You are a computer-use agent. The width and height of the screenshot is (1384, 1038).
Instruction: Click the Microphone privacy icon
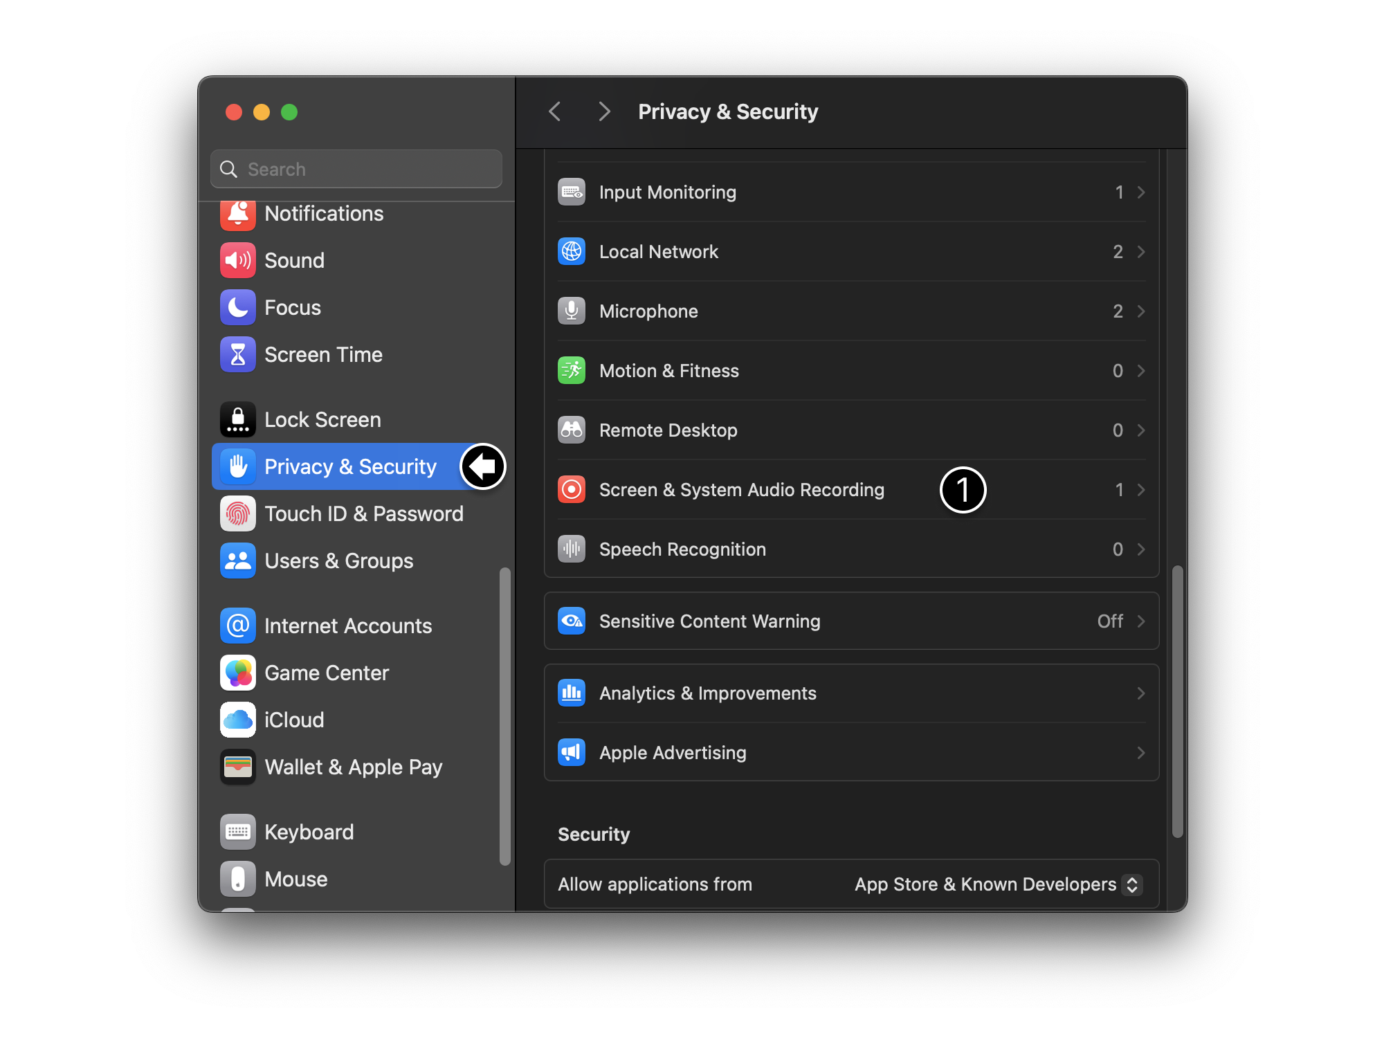[572, 311]
